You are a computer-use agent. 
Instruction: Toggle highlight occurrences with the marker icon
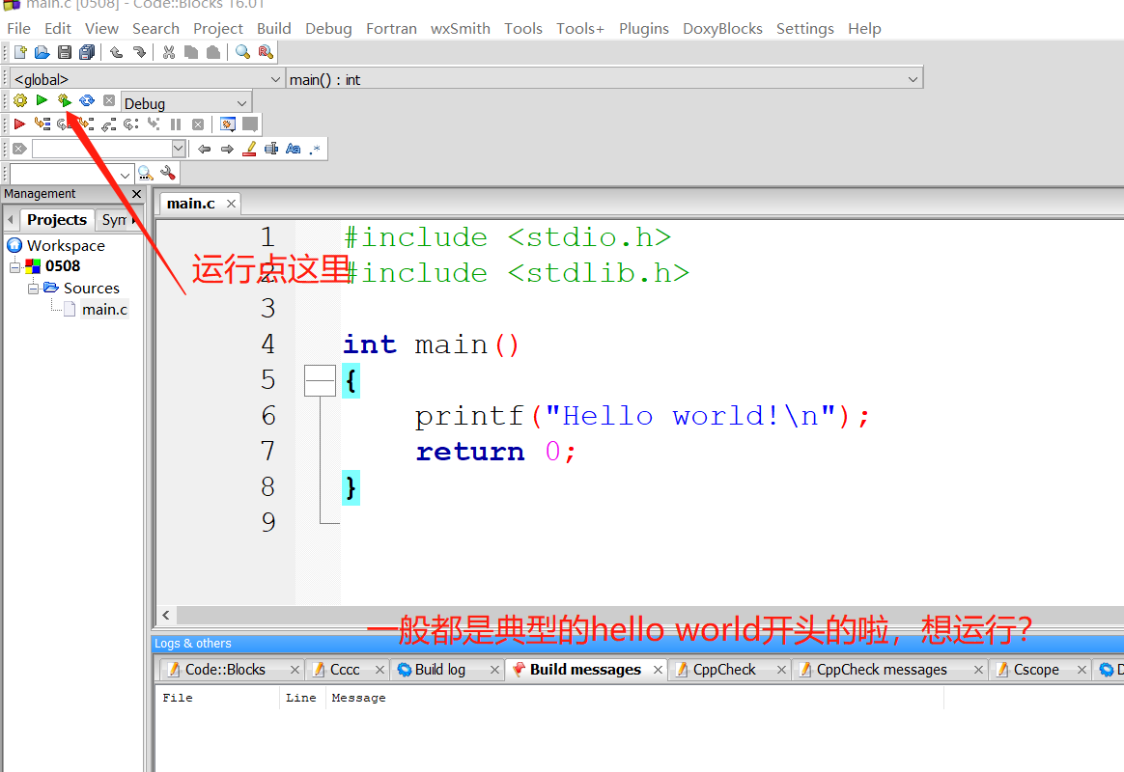(x=249, y=149)
